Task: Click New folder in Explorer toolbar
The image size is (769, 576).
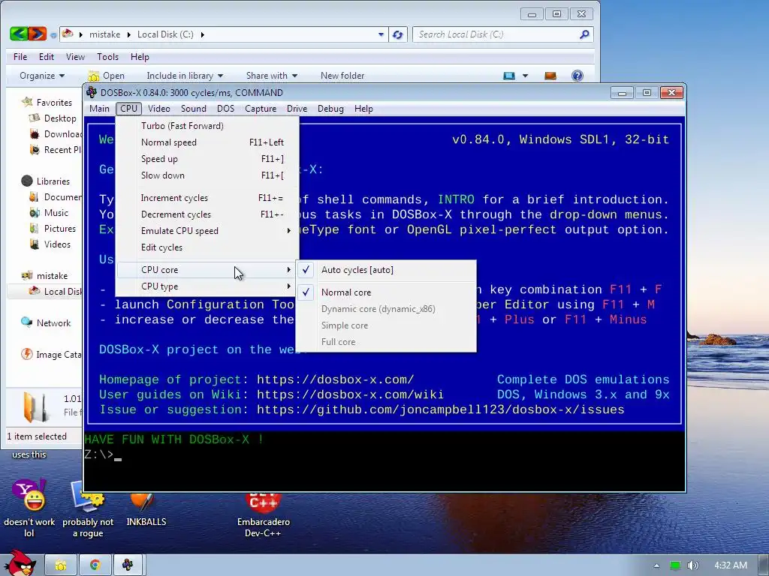Action: 342,76
